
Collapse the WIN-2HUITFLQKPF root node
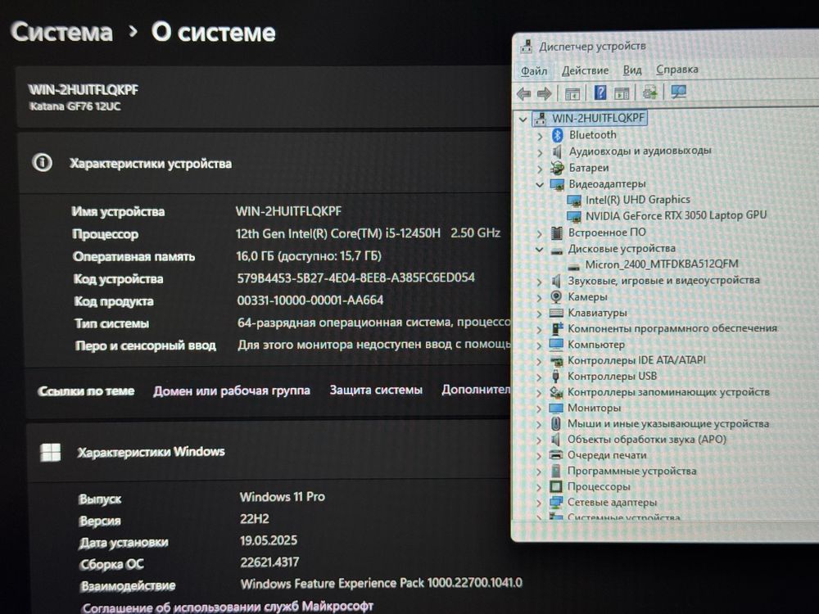click(523, 119)
